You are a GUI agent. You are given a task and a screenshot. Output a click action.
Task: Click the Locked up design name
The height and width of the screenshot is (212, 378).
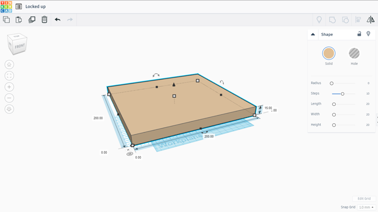click(35, 6)
